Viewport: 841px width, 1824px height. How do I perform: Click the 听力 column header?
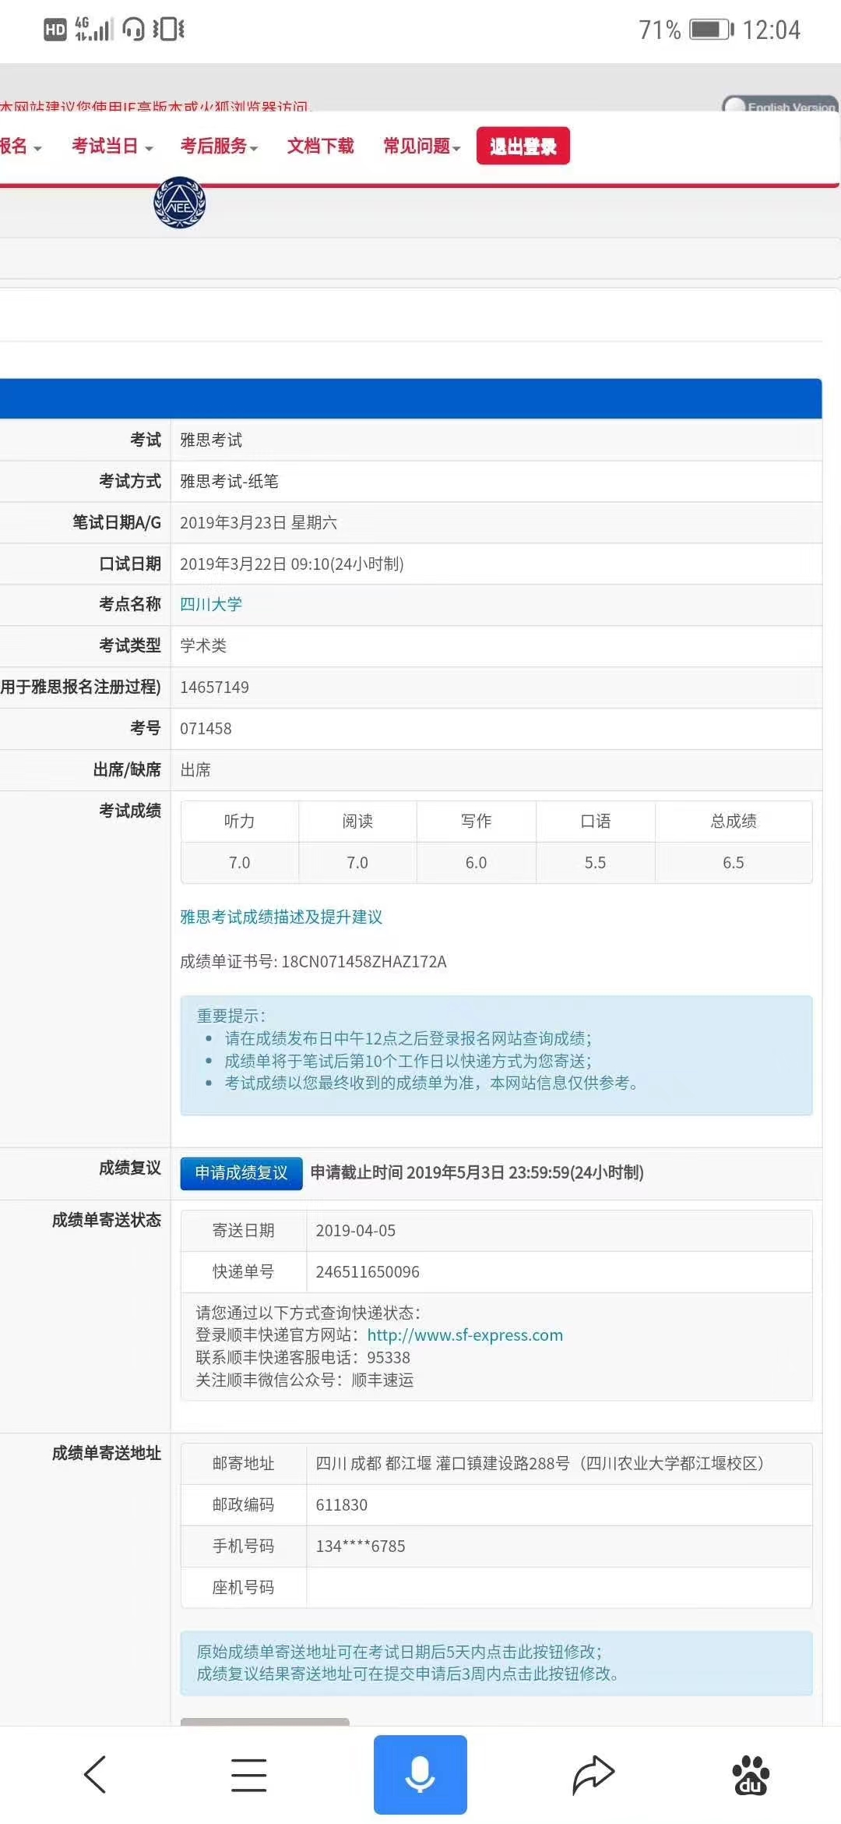click(240, 821)
